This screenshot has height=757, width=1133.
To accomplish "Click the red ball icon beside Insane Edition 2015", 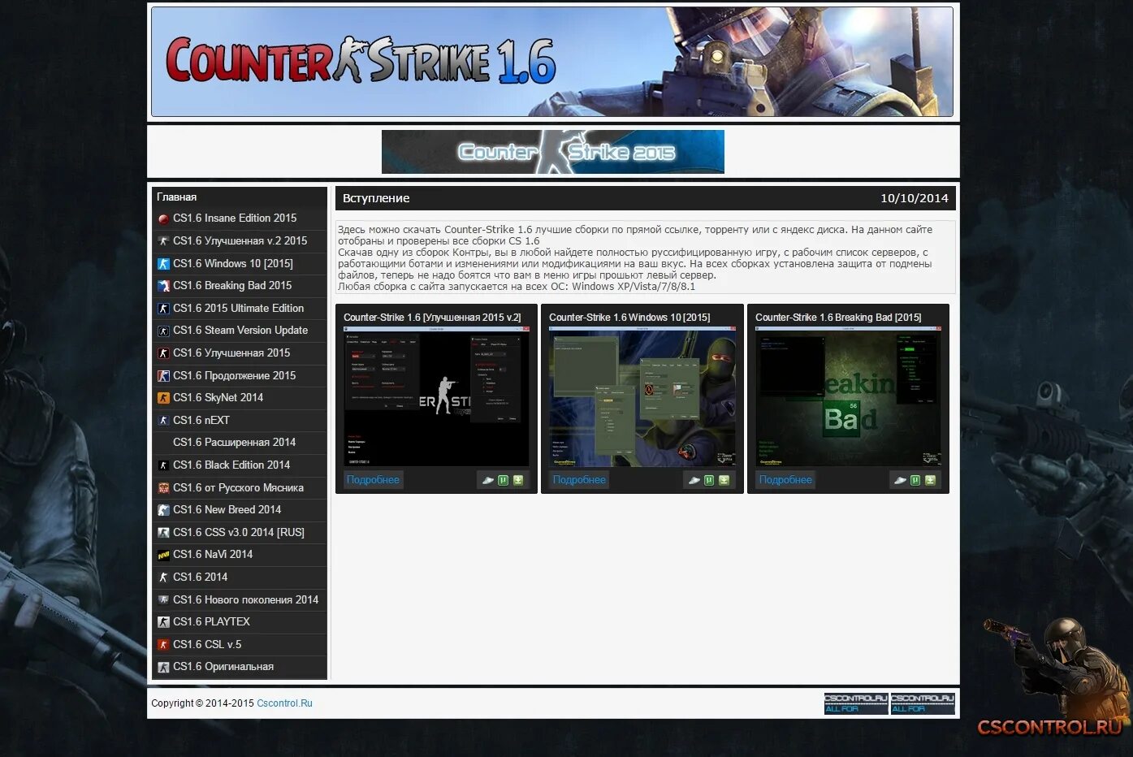I will coord(163,218).
